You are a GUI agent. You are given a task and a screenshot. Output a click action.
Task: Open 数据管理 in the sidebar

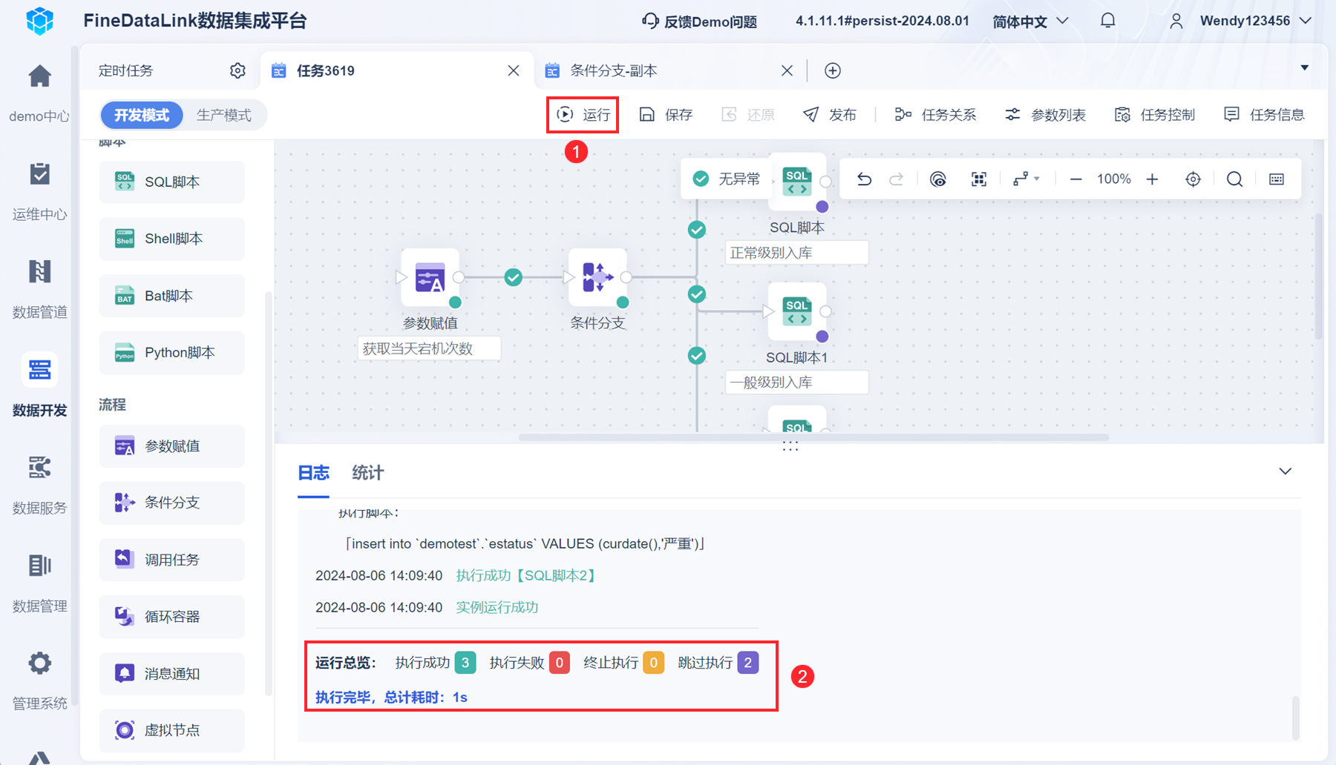39,583
